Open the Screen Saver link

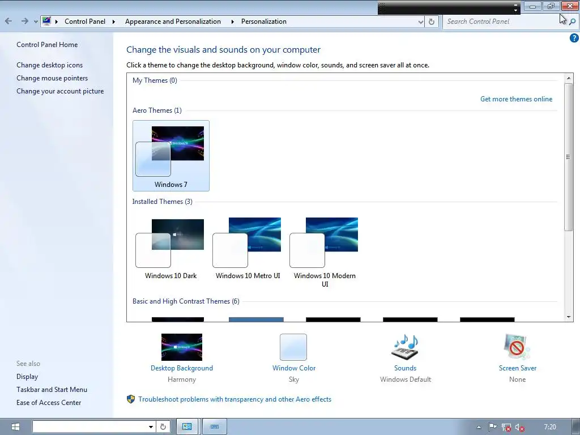coord(518,368)
